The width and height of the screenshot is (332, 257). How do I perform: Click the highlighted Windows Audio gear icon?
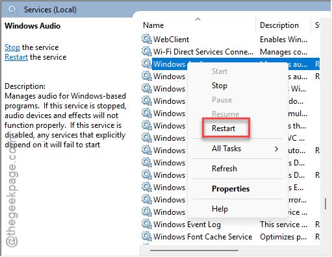[147, 64]
